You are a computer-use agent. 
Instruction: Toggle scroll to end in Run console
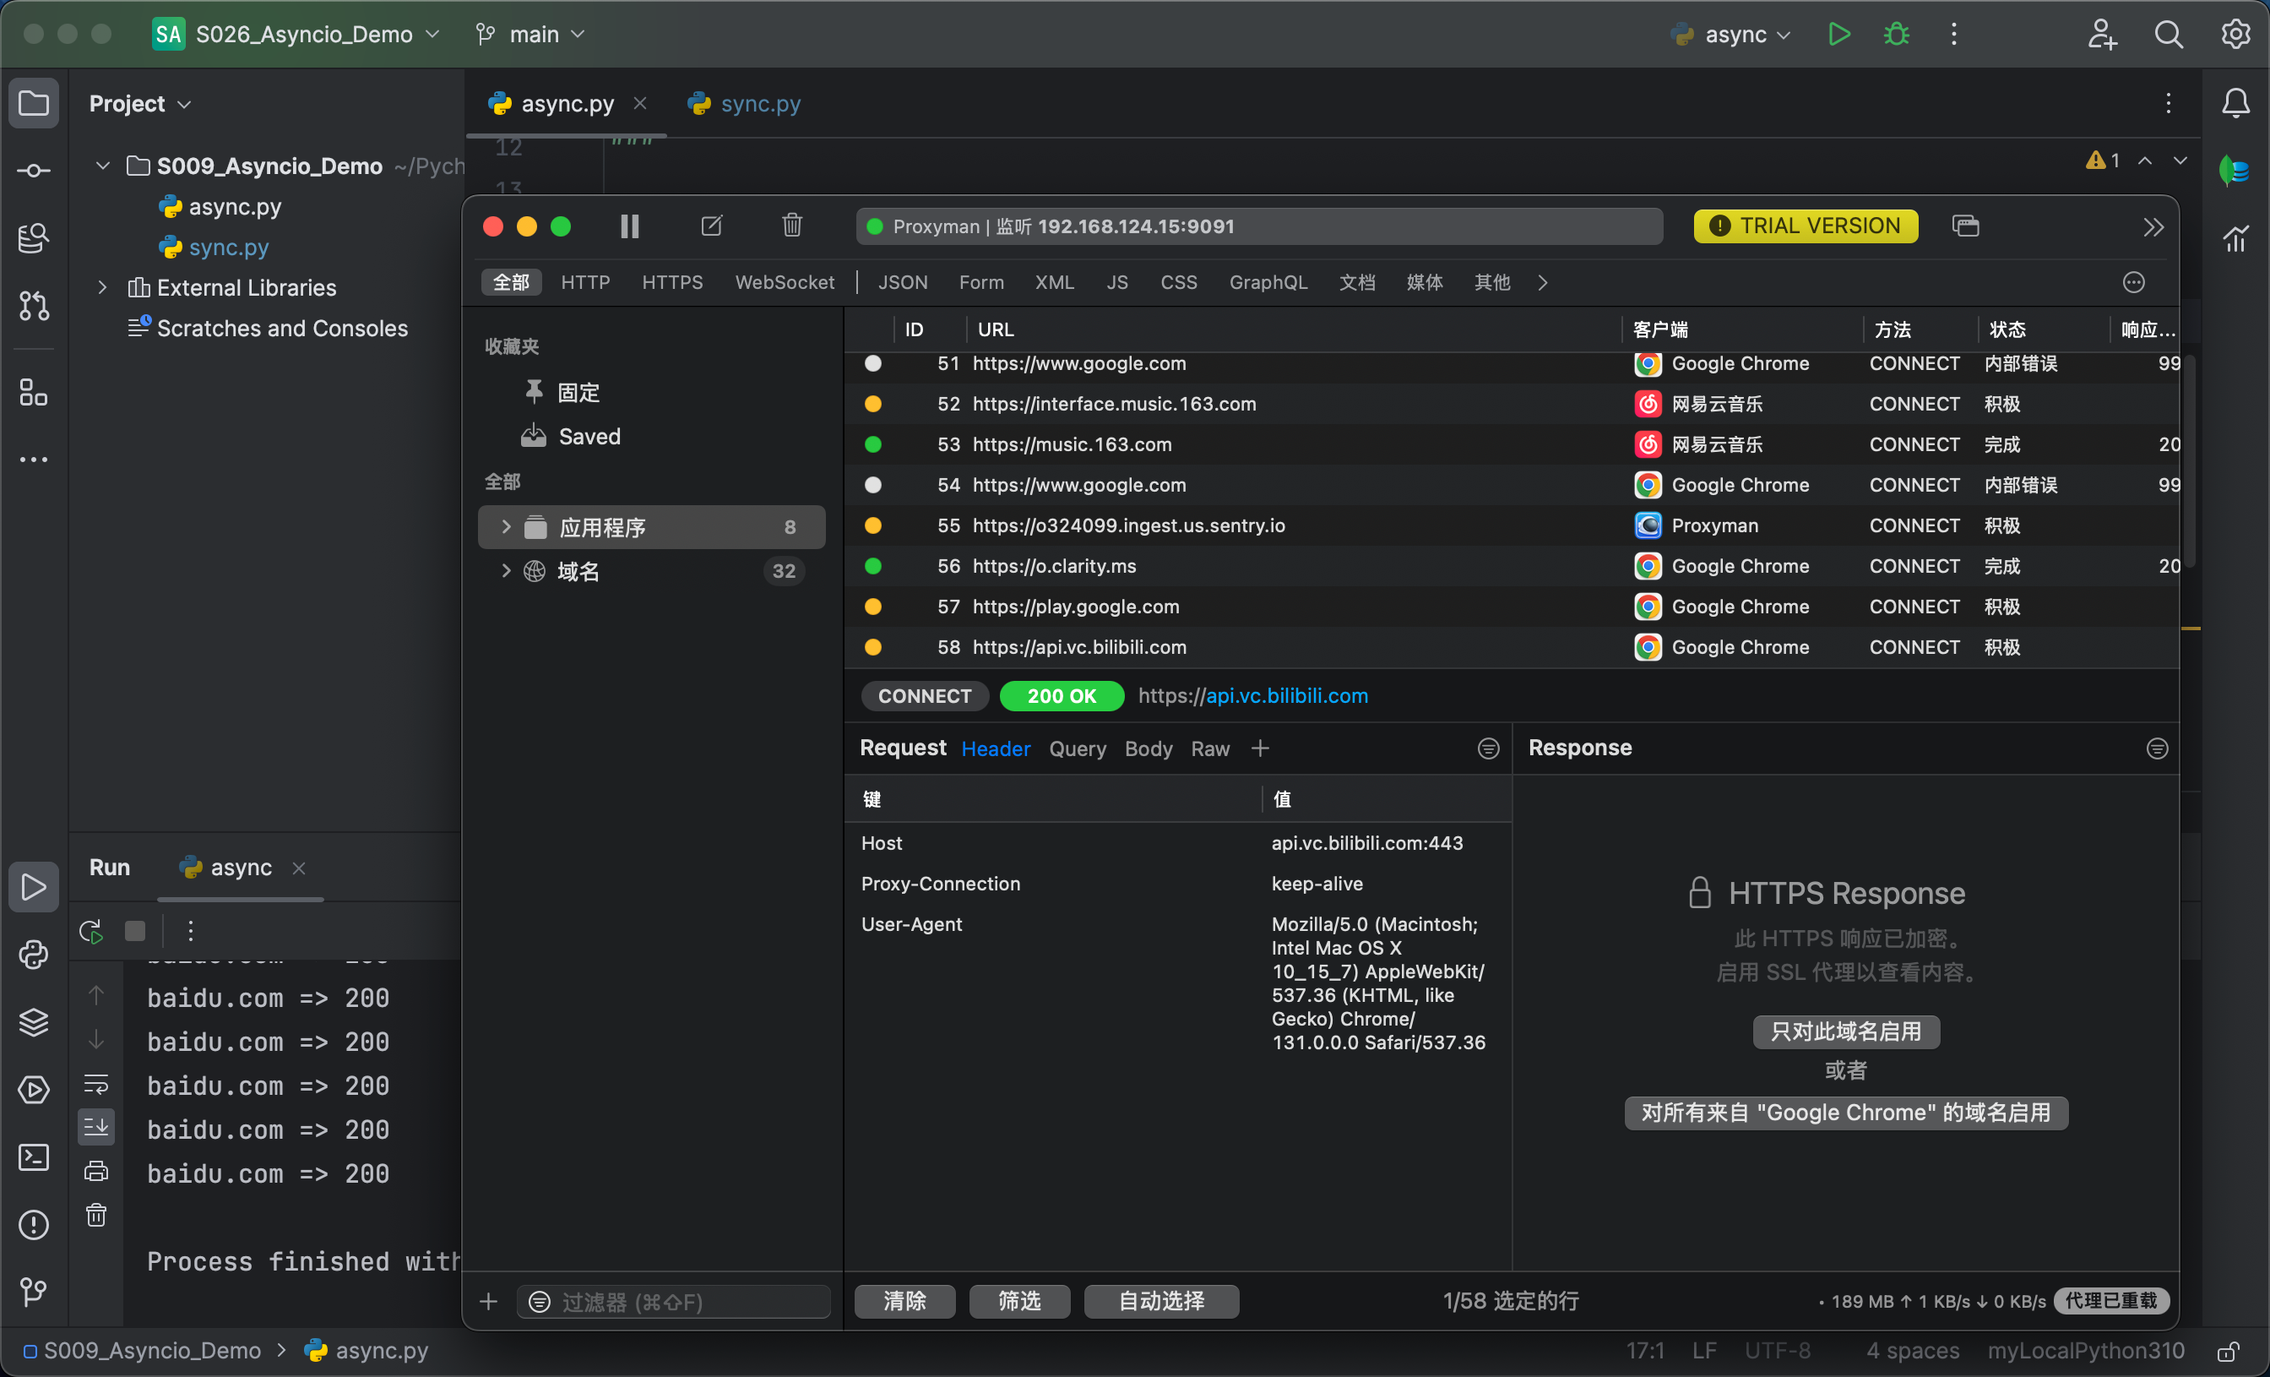tap(95, 1126)
